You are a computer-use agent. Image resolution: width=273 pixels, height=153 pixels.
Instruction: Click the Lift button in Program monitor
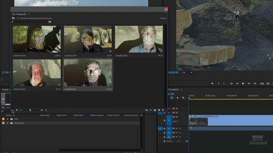tap(262, 83)
